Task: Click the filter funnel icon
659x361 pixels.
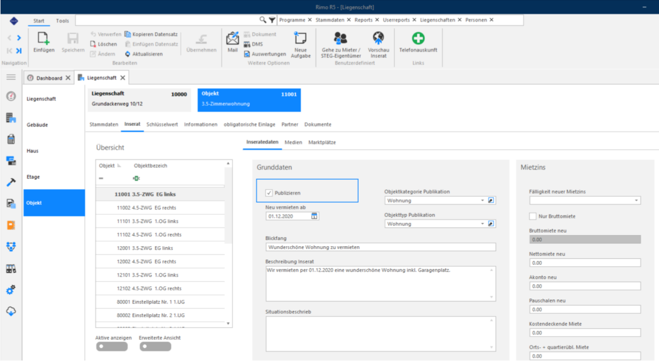Action: [272, 20]
